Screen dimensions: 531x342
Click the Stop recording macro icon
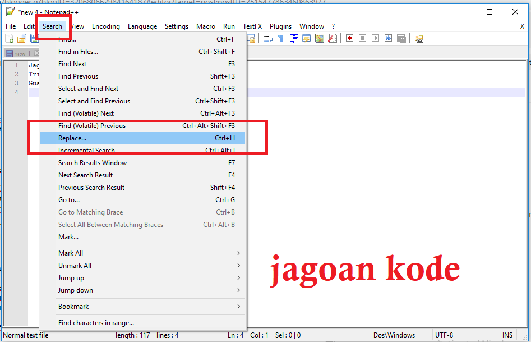coord(362,38)
